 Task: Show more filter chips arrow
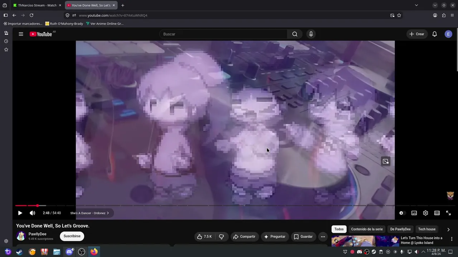point(448,230)
